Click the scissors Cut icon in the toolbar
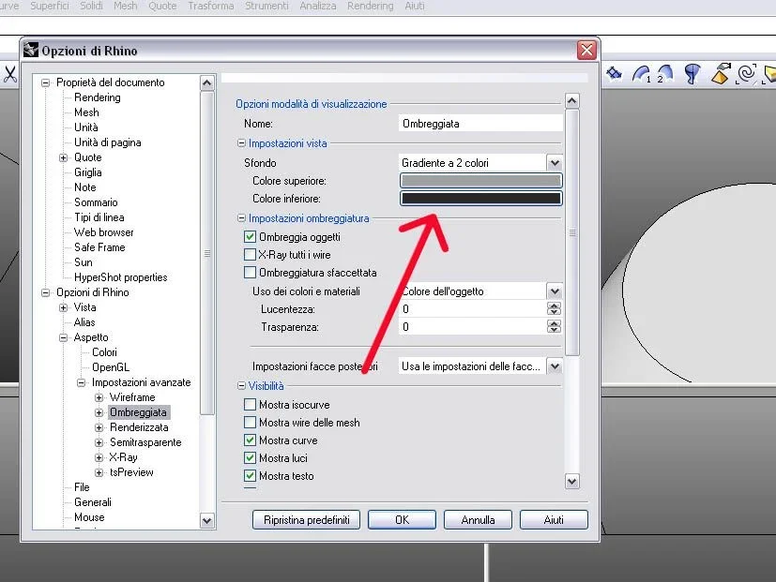This screenshot has width=776, height=582. click(x=9, y=74)
